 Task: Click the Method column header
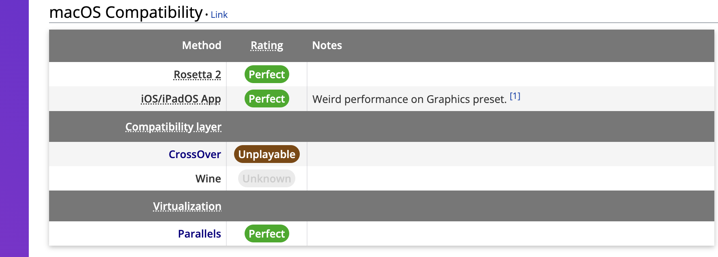pyautogui.click(x=202, y=45)
